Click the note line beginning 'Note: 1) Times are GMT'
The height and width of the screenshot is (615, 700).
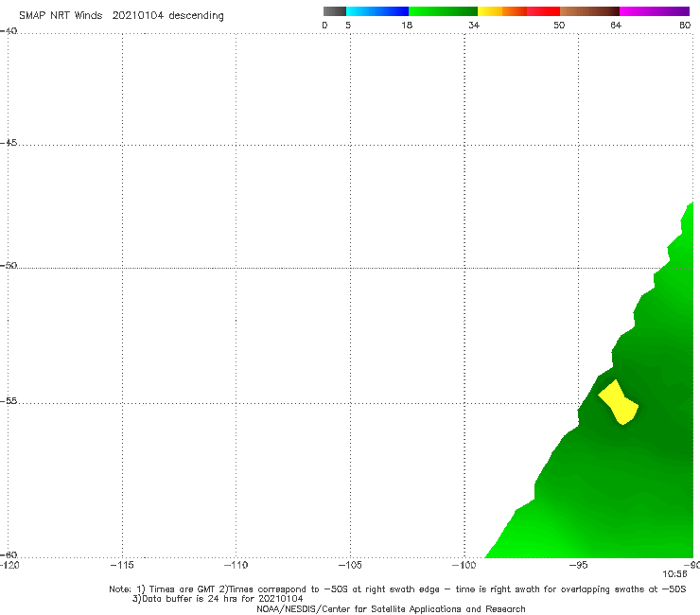397,589
